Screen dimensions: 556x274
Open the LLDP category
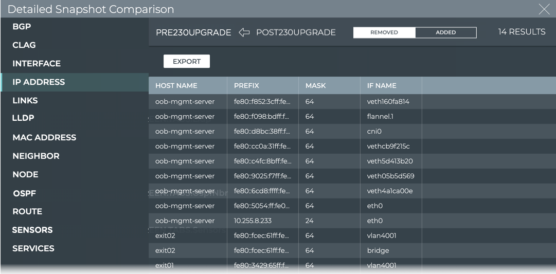pos(23,118)
